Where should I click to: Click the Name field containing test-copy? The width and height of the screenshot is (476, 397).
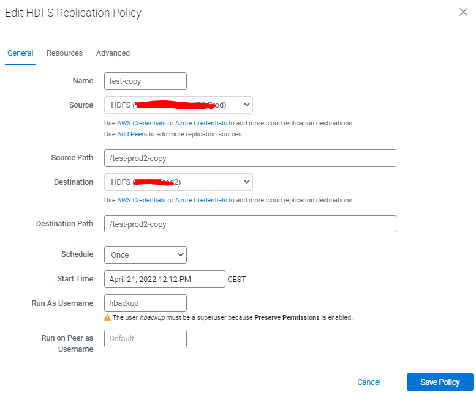coord(145,81)
